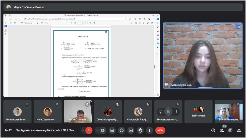Click the present screen icon

tap(131, 130)
